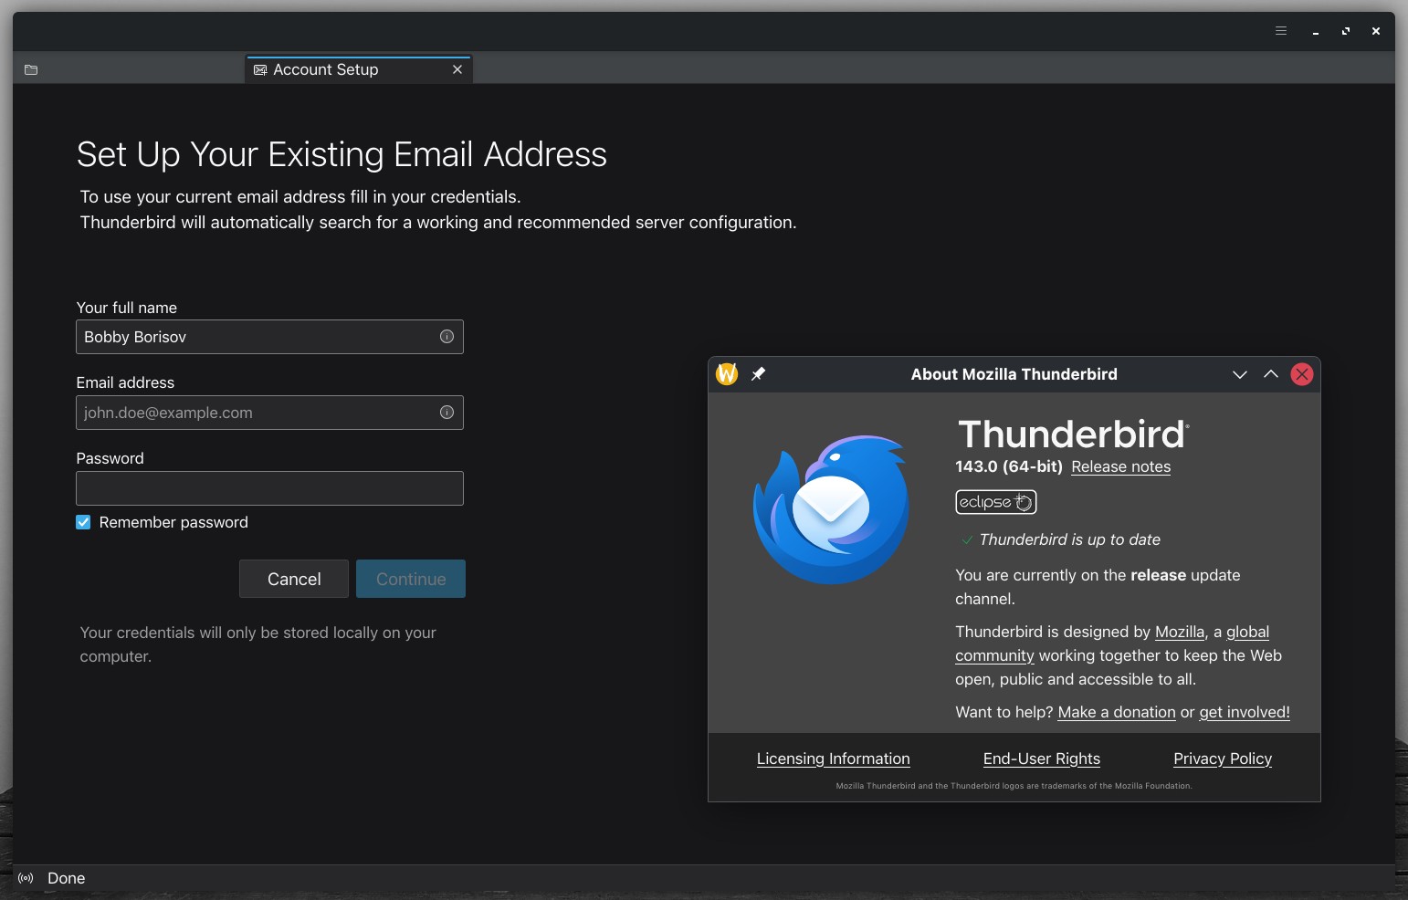Click the status bar activity icon

point(26,878)
